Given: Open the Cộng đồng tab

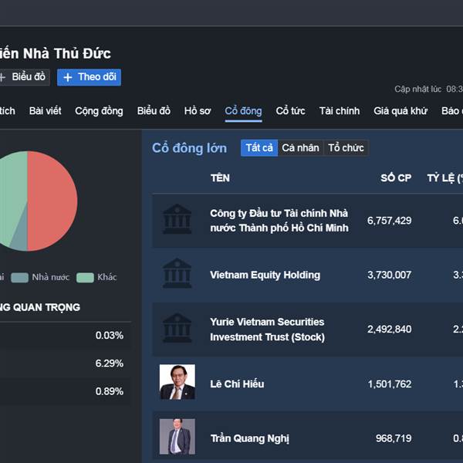Looking at the screenshot, I should click(99, 111).
